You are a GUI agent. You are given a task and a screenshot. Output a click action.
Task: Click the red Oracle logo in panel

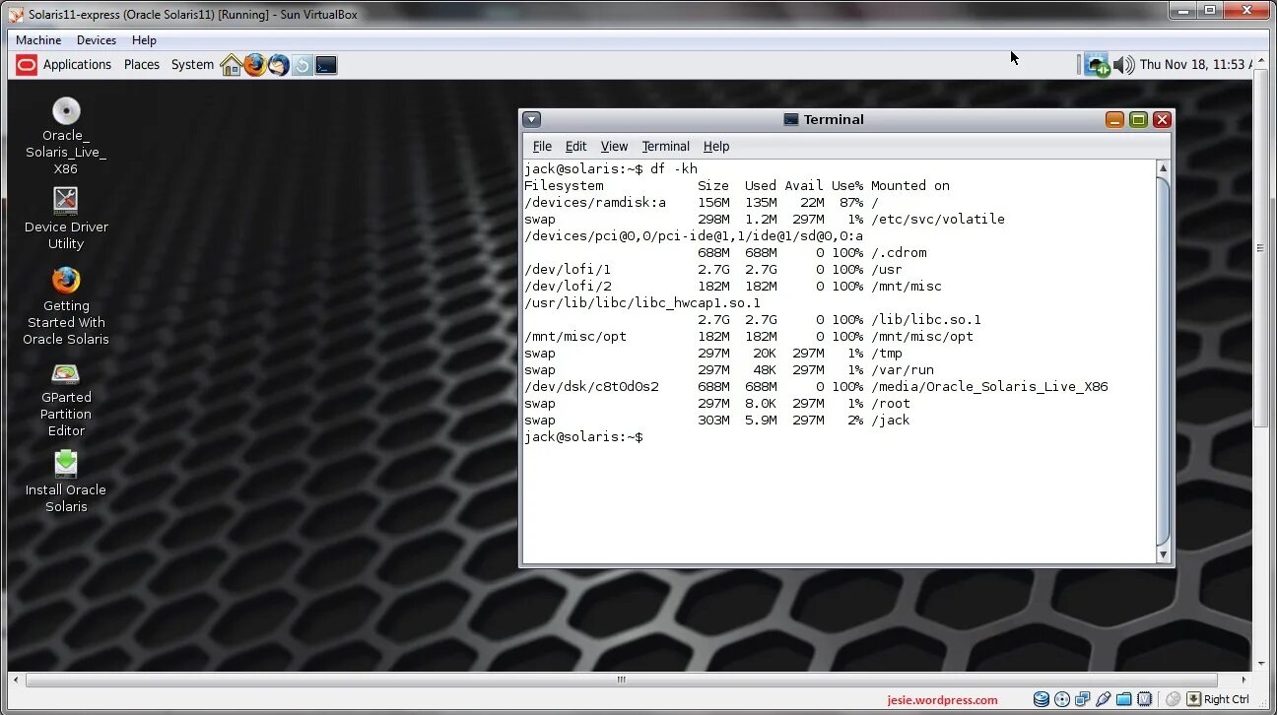tap(27, 65)
